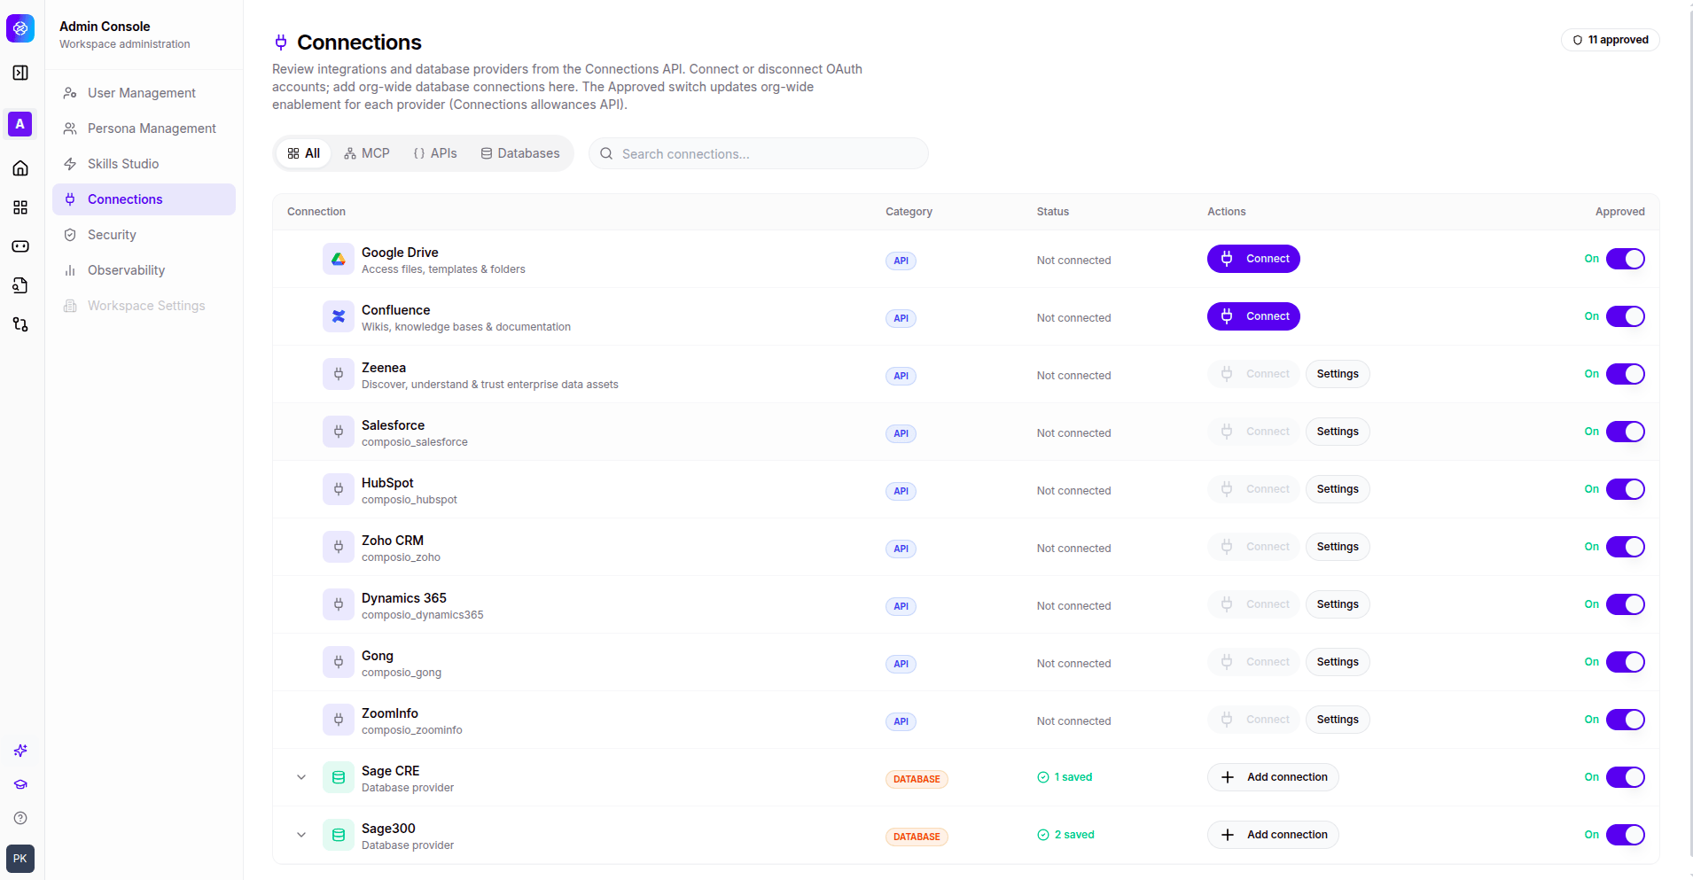Open Settings for Zeenea
The height and width of the screenshot is (880, 1693).
(x=1338, y=374)
